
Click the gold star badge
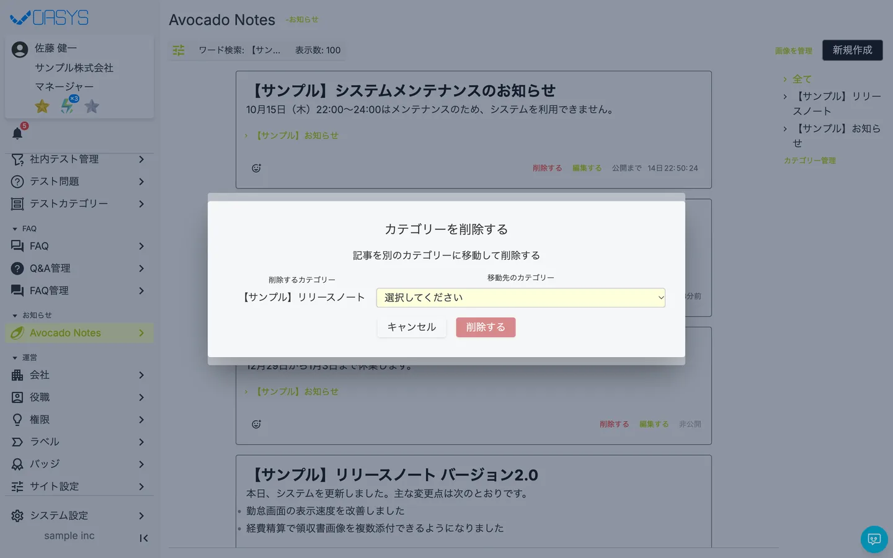pos(42,106)
